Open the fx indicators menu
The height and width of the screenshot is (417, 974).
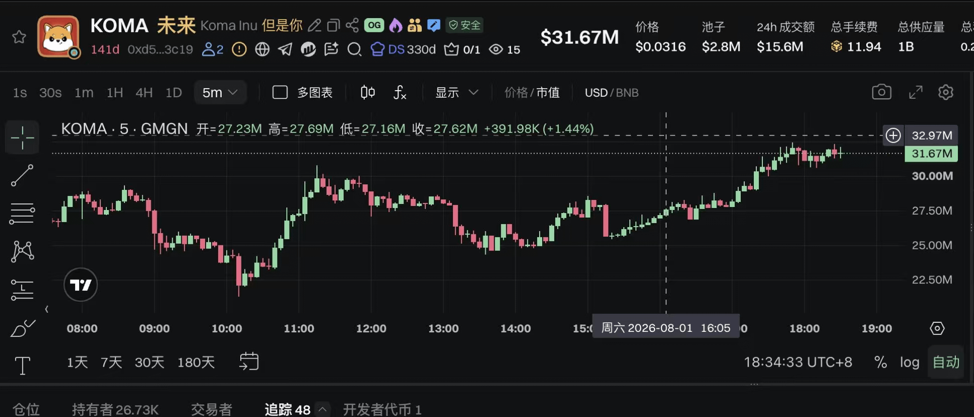(400, 93)
